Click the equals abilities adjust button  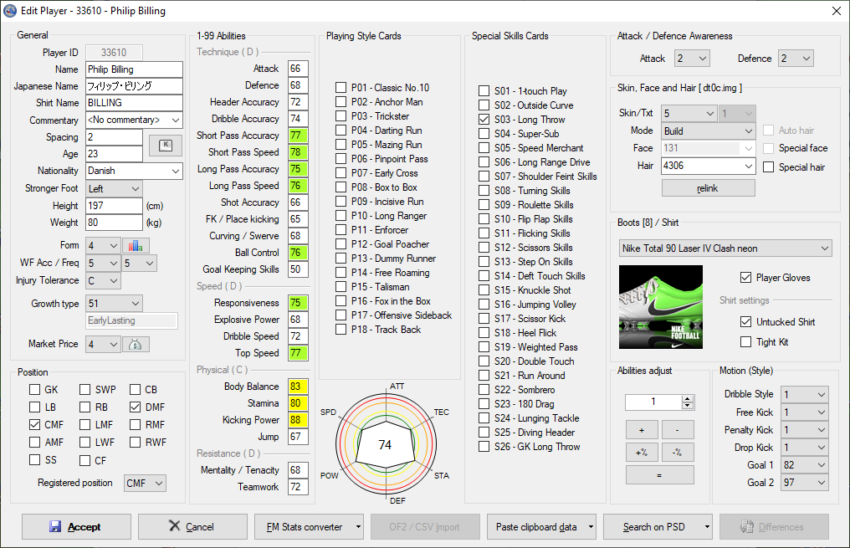[x=660, y=475]
